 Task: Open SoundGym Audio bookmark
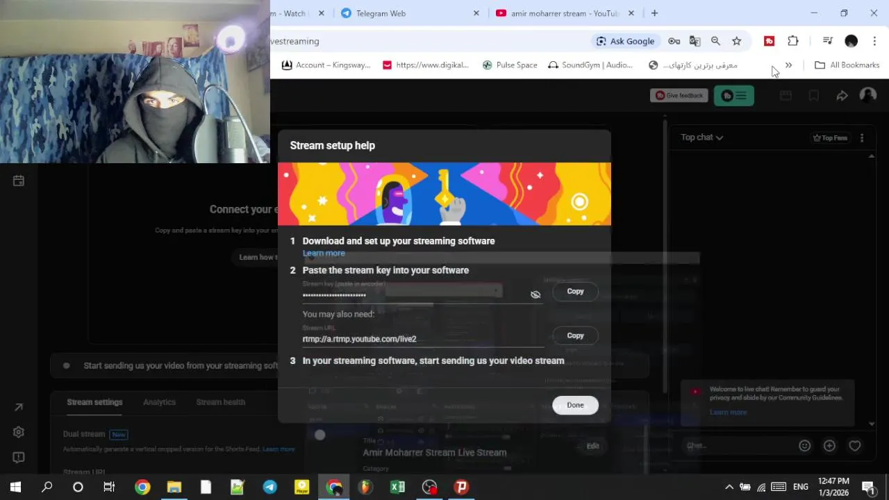point(590,65)
